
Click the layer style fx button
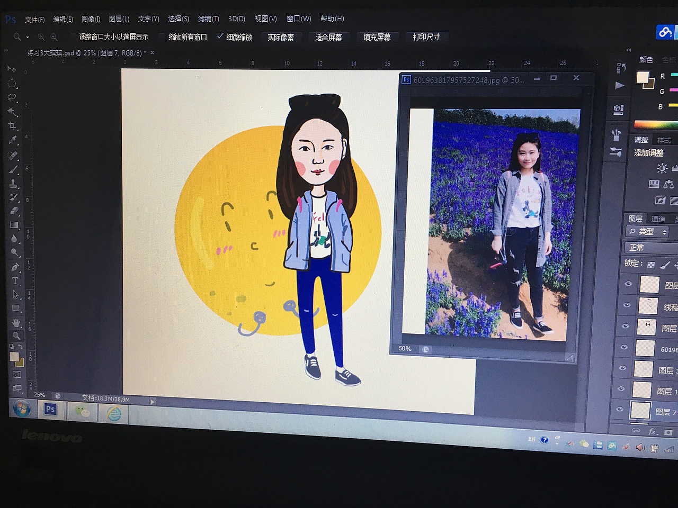click(652, 432)
